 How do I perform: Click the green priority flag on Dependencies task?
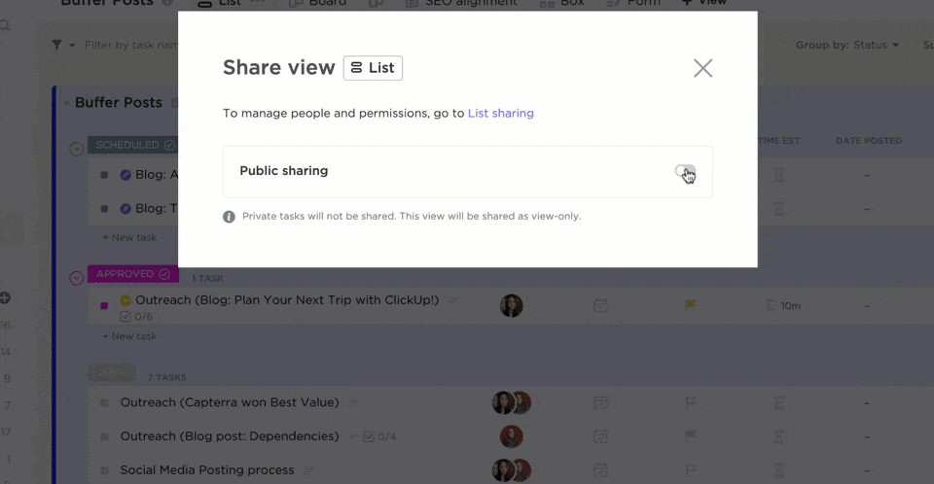(x=690, y=436)
